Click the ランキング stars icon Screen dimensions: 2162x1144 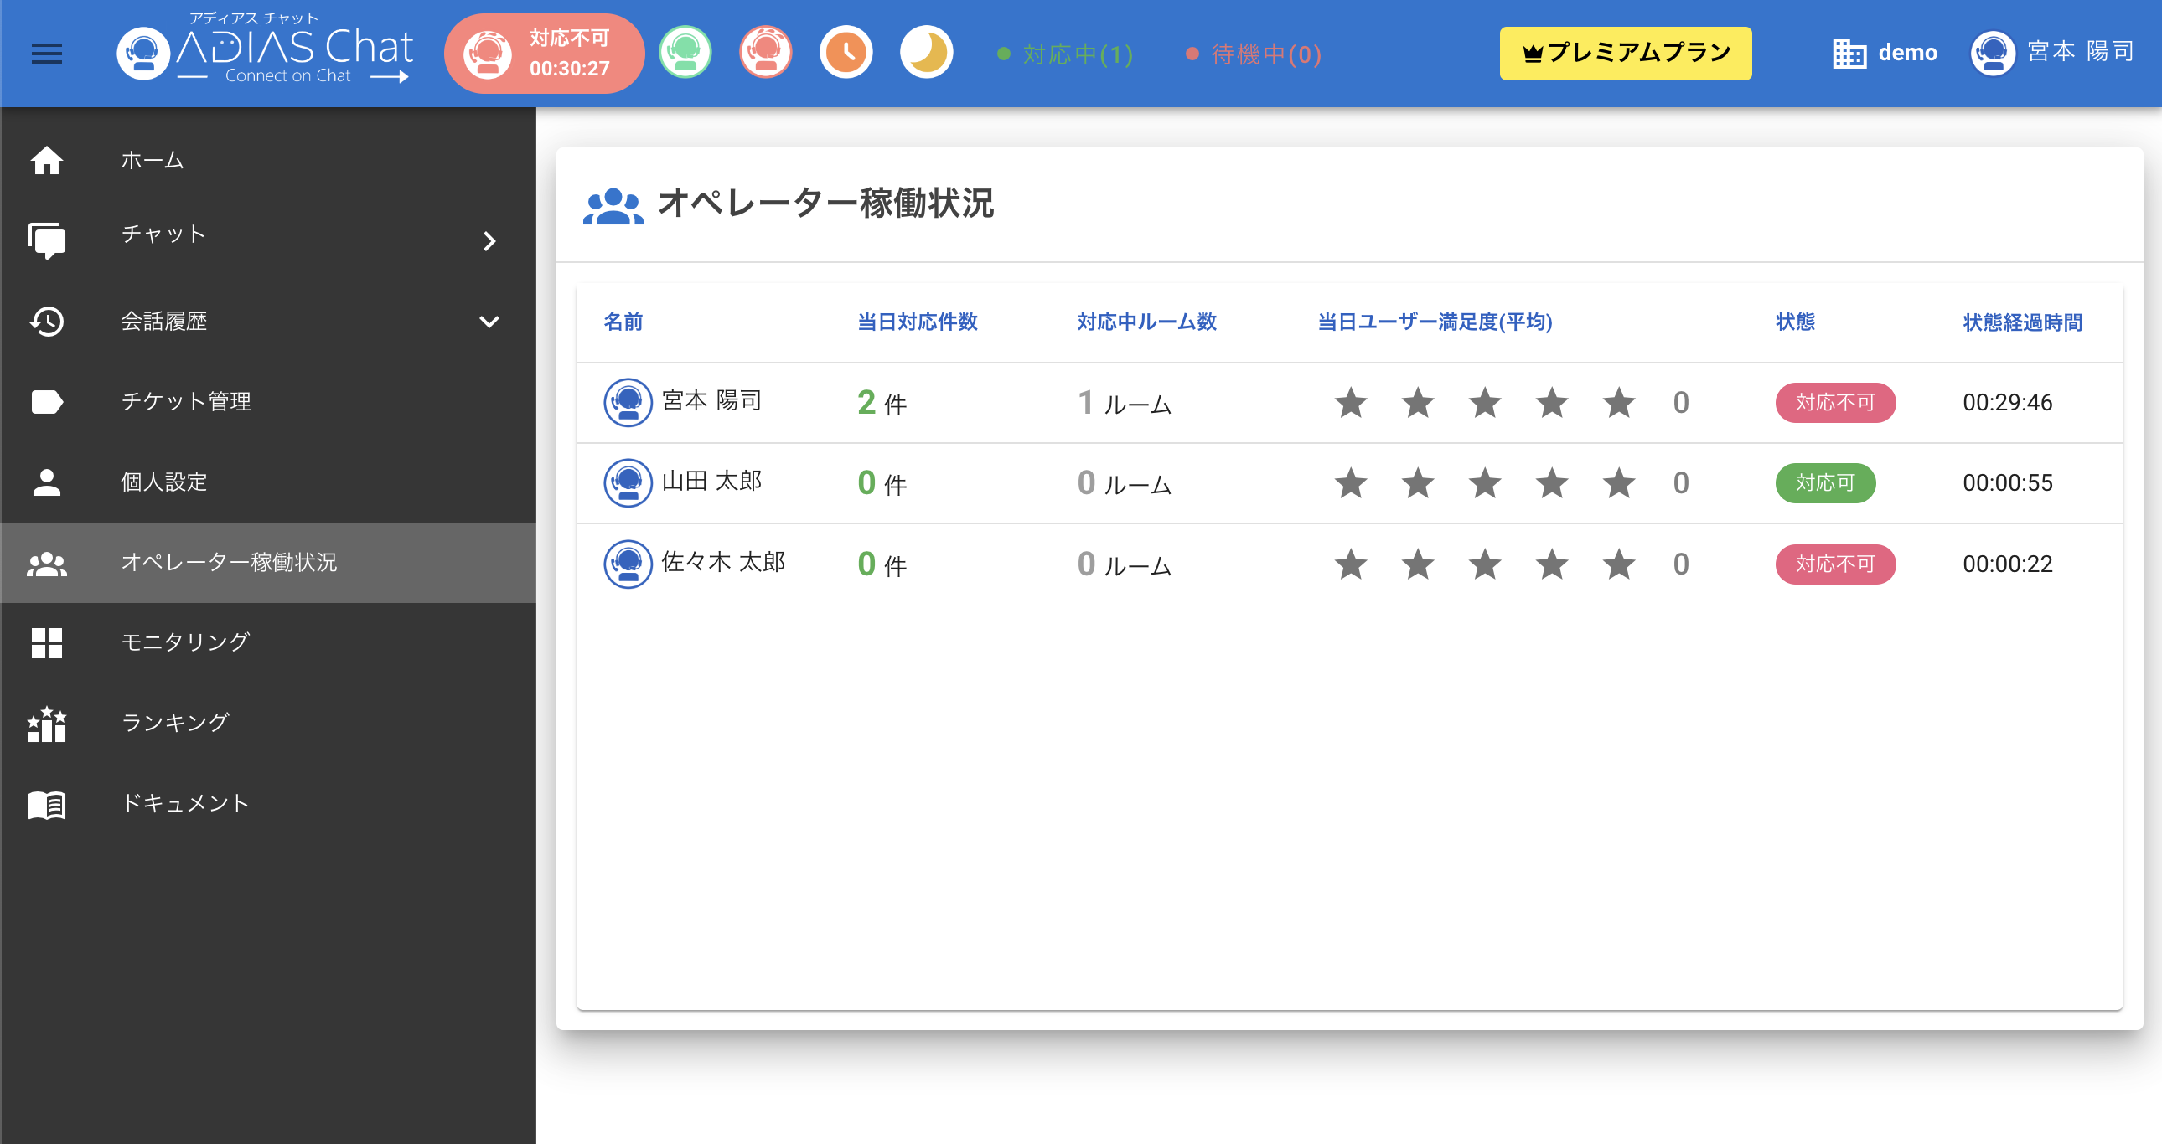(x=47, y=723)
